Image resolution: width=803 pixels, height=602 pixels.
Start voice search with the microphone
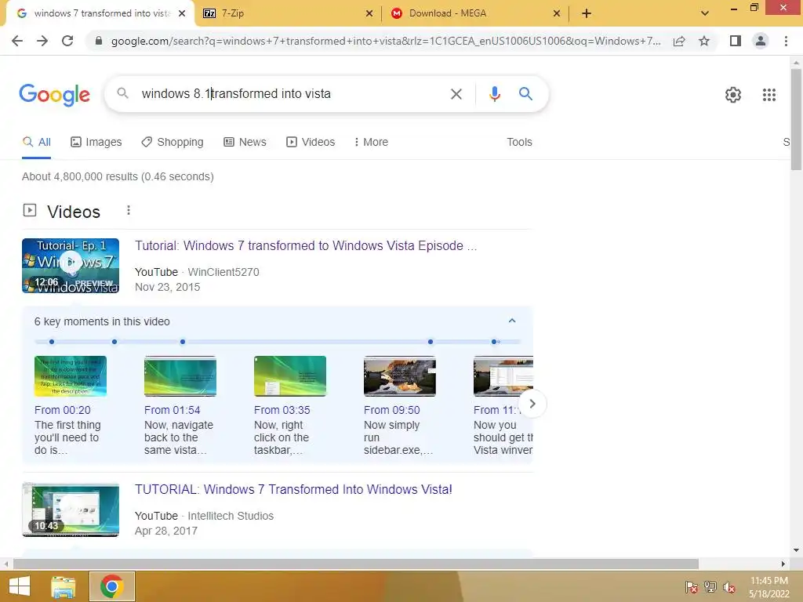tap(494, 94)
